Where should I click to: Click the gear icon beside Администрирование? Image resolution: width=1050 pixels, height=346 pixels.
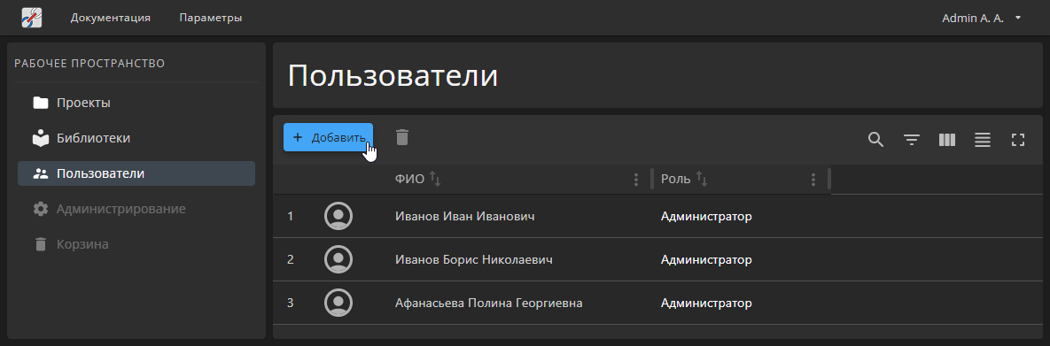(41, 209)
